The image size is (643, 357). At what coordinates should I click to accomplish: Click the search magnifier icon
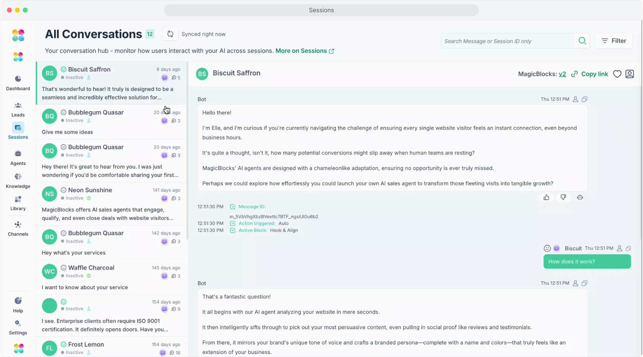(582, 41)
